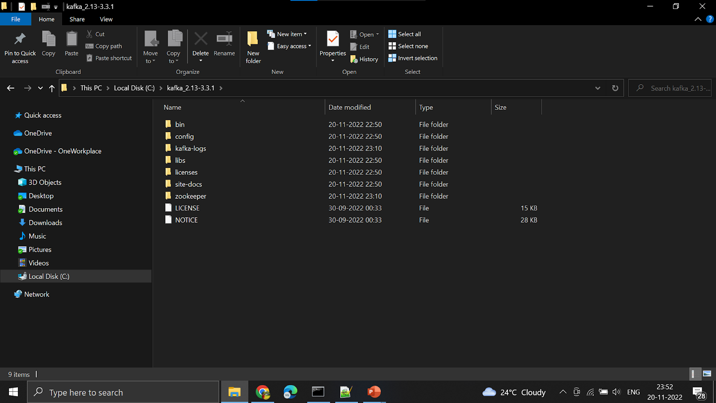This screenshot has height=403, width=716.
Task: Open Command Prompt from taskbar
Action: (318, 392)
